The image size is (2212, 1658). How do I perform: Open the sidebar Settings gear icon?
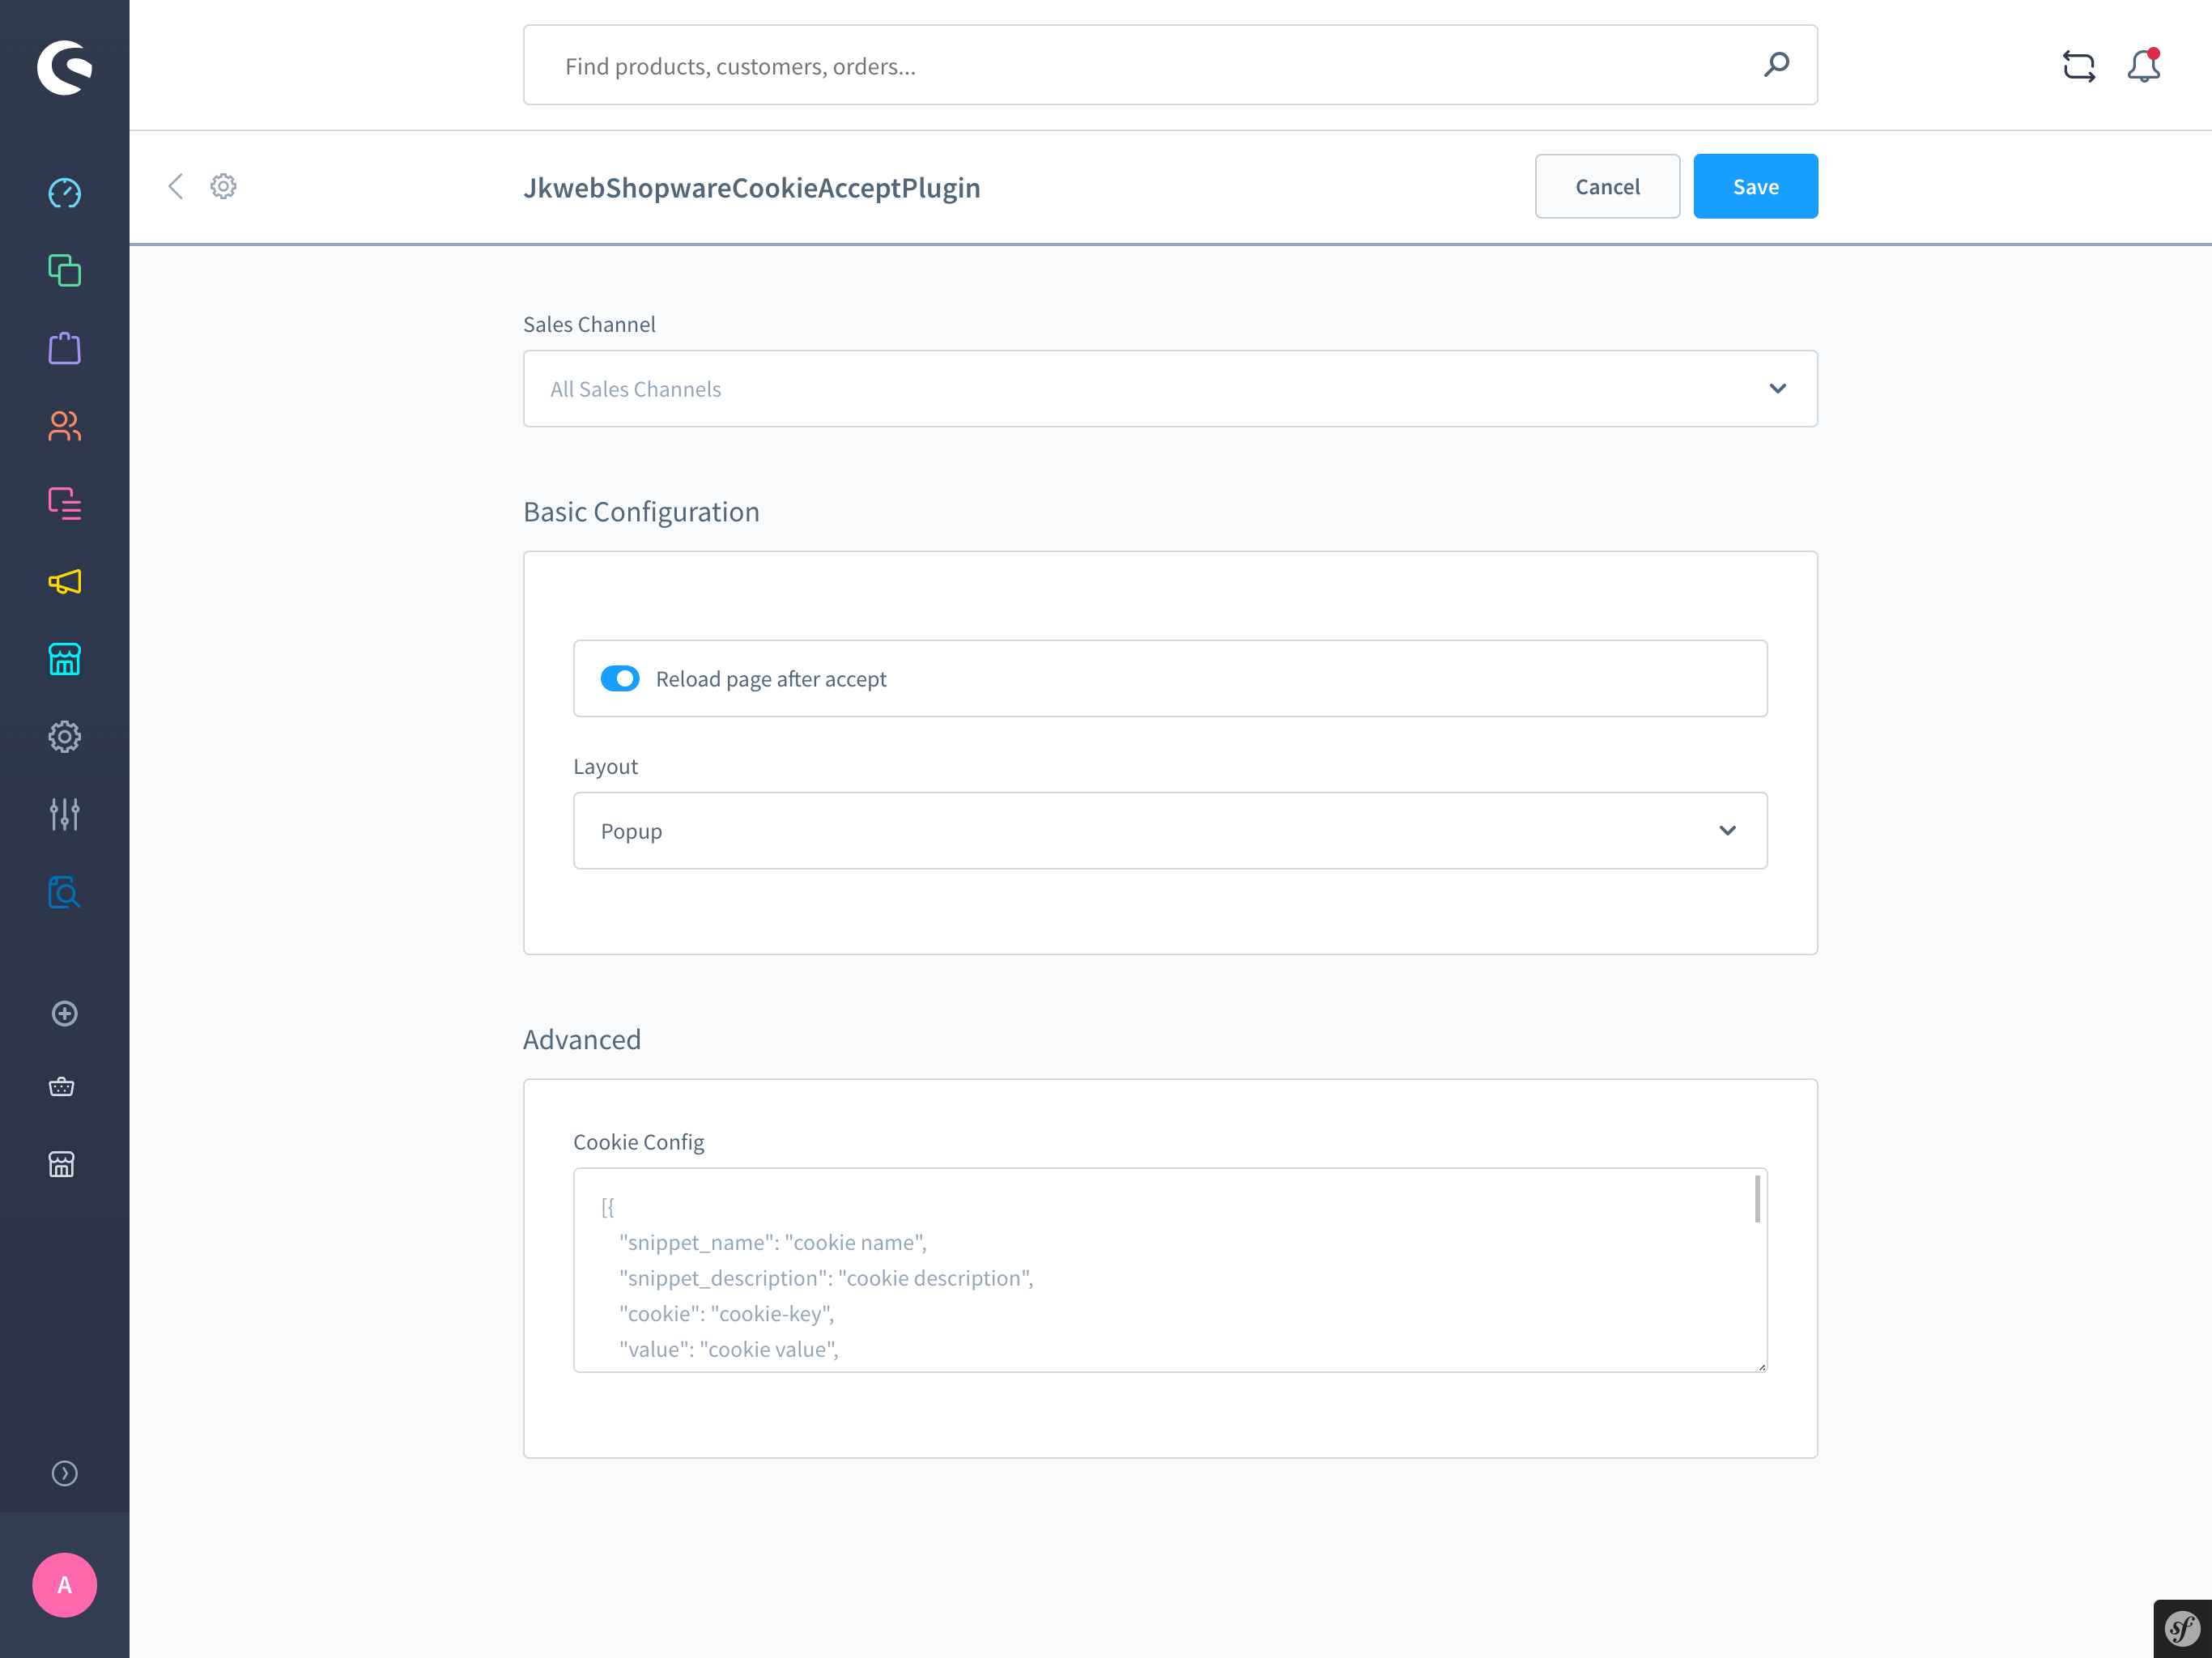pyautogui.click(x=64, y=737)
